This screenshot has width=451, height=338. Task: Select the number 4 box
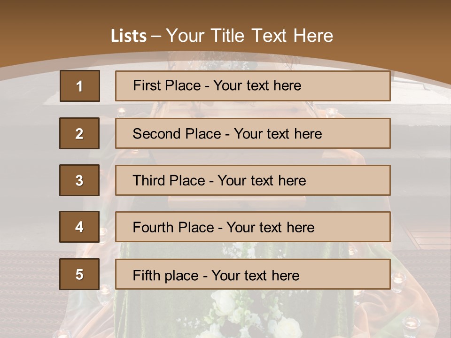point(79,227)
